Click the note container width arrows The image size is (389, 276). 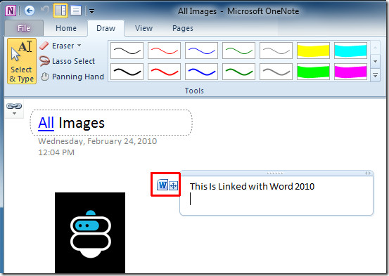tap(368, 173)
